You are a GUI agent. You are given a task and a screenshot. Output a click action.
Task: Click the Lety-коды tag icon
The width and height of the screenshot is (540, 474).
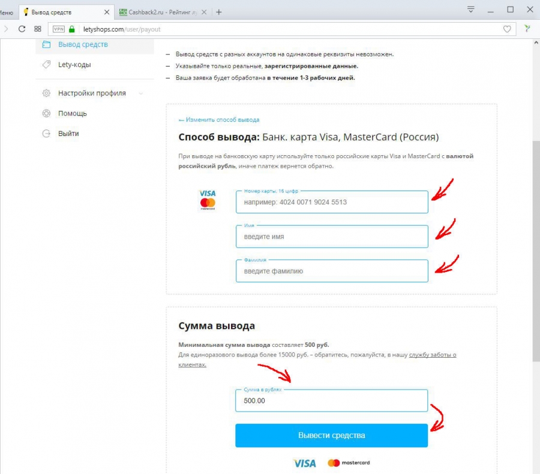pos(46,64)
